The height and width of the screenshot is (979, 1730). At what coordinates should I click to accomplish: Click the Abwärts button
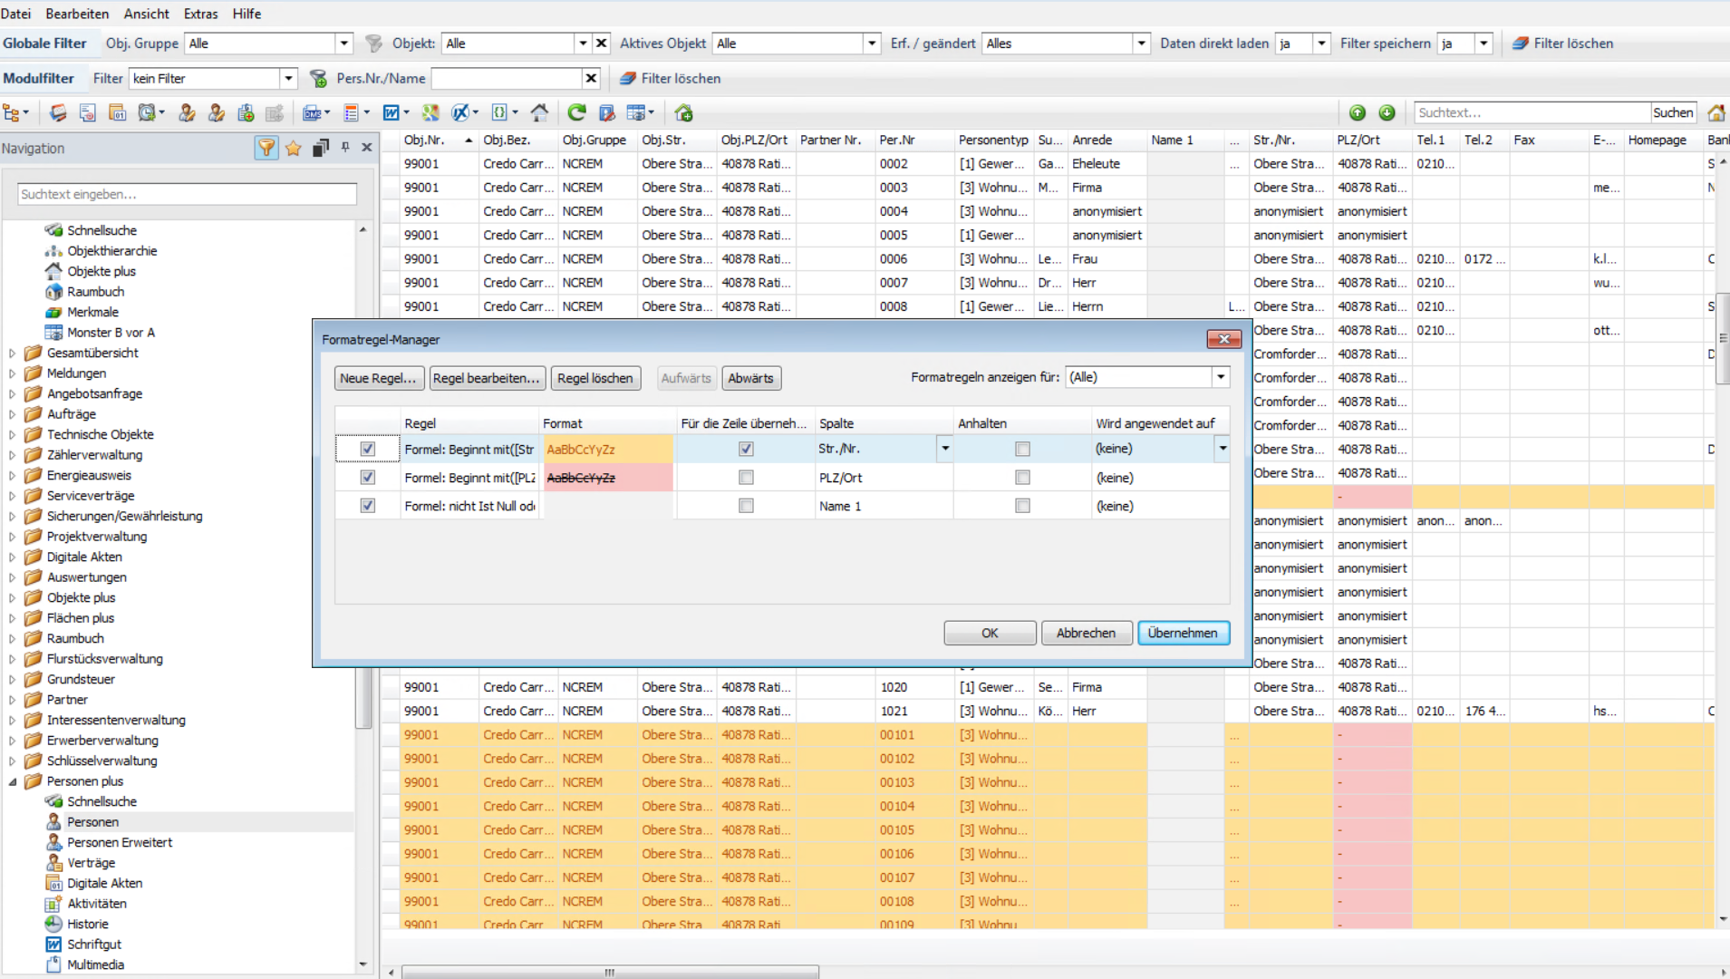pyautogui.click(x=750, y=378)
